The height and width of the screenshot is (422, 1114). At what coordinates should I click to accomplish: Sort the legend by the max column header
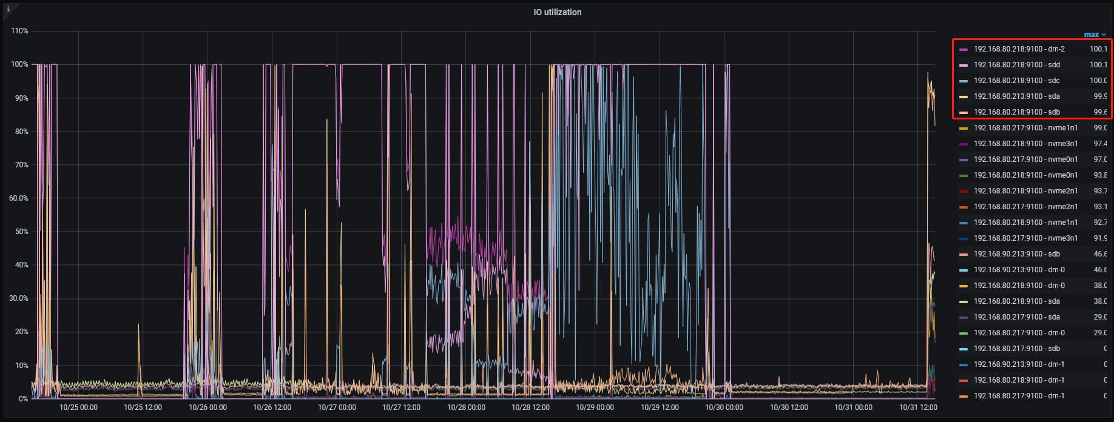pos(1095,35)
